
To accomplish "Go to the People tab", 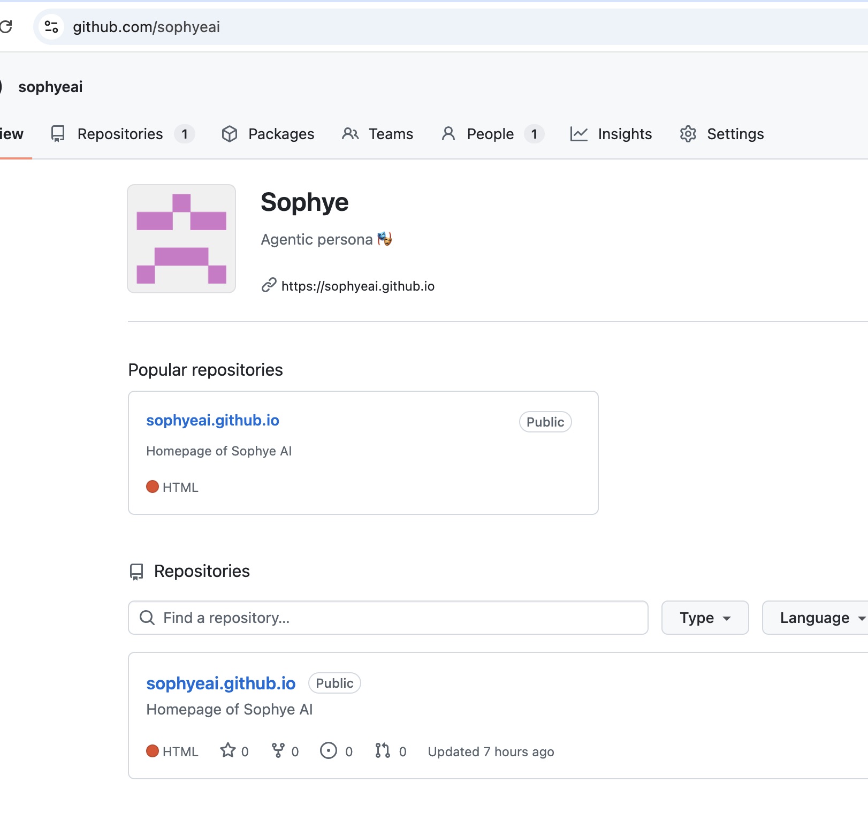I will [x=490, y=134].
